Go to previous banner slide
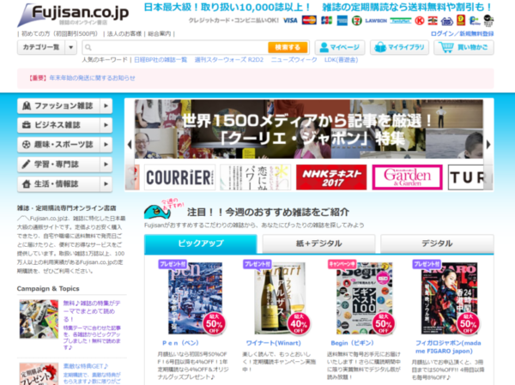The width and height of the screenshot is (515, 385). (x=130, y=144)
